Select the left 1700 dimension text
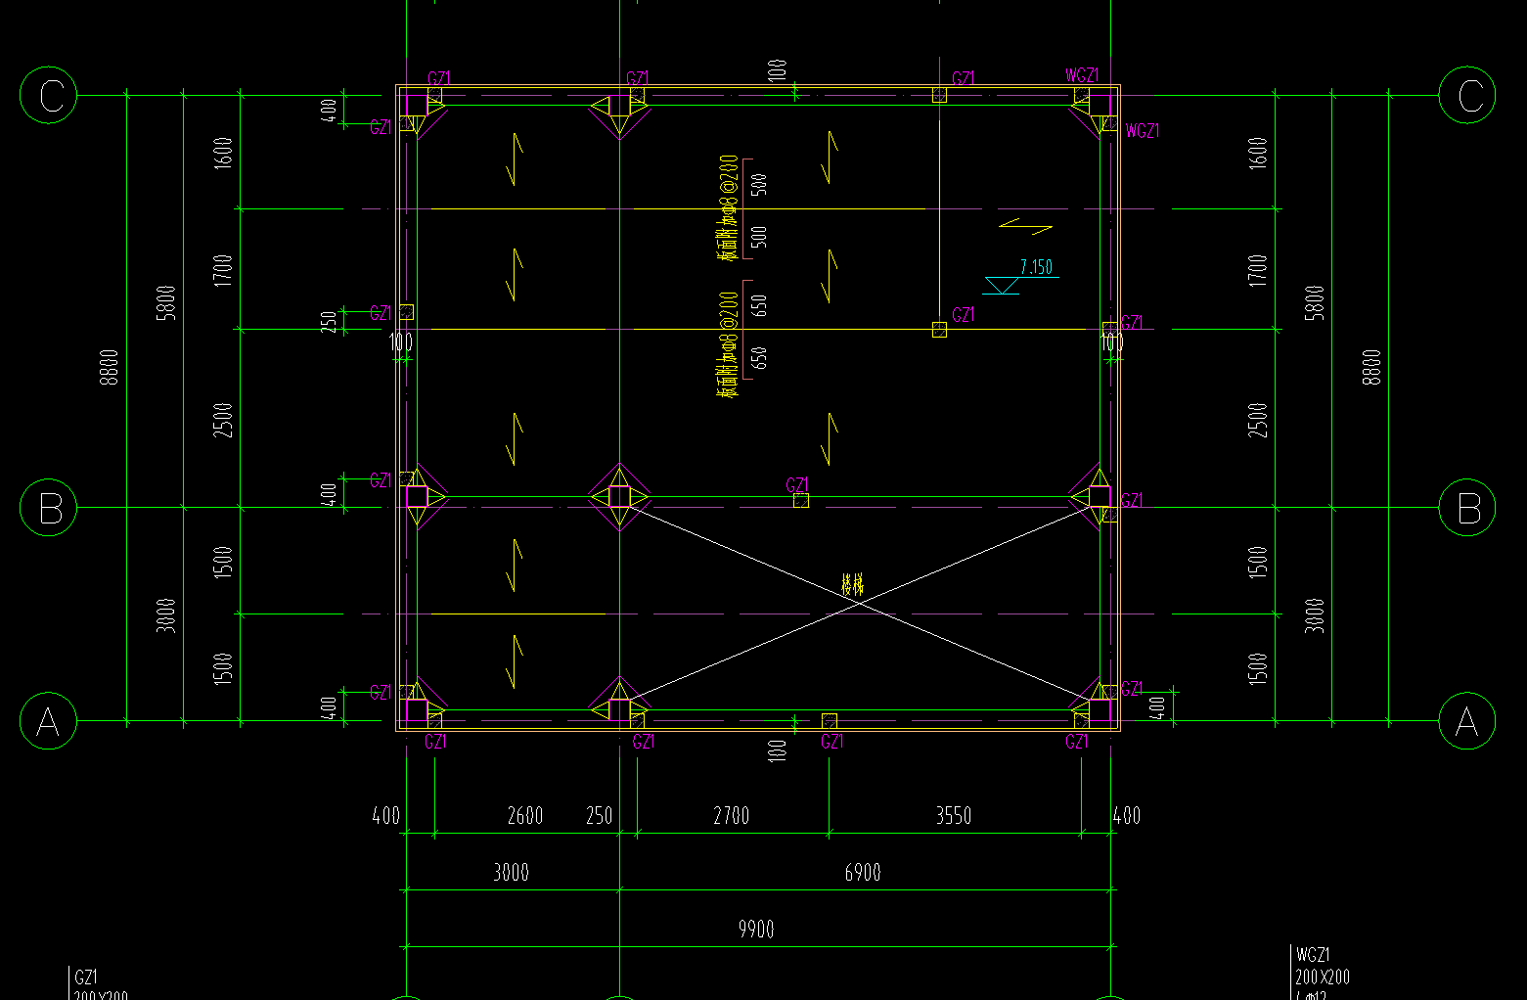This screenshot has height=1000, width=1527. tap(223, 270)
